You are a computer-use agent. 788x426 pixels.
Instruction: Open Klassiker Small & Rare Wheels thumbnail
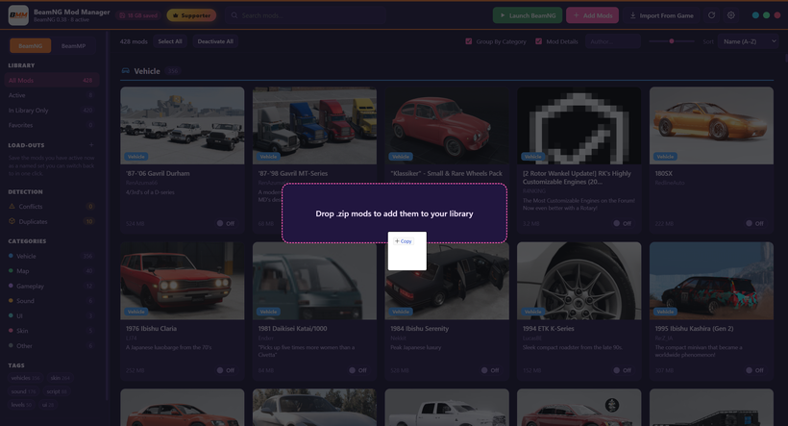[447, 125]
